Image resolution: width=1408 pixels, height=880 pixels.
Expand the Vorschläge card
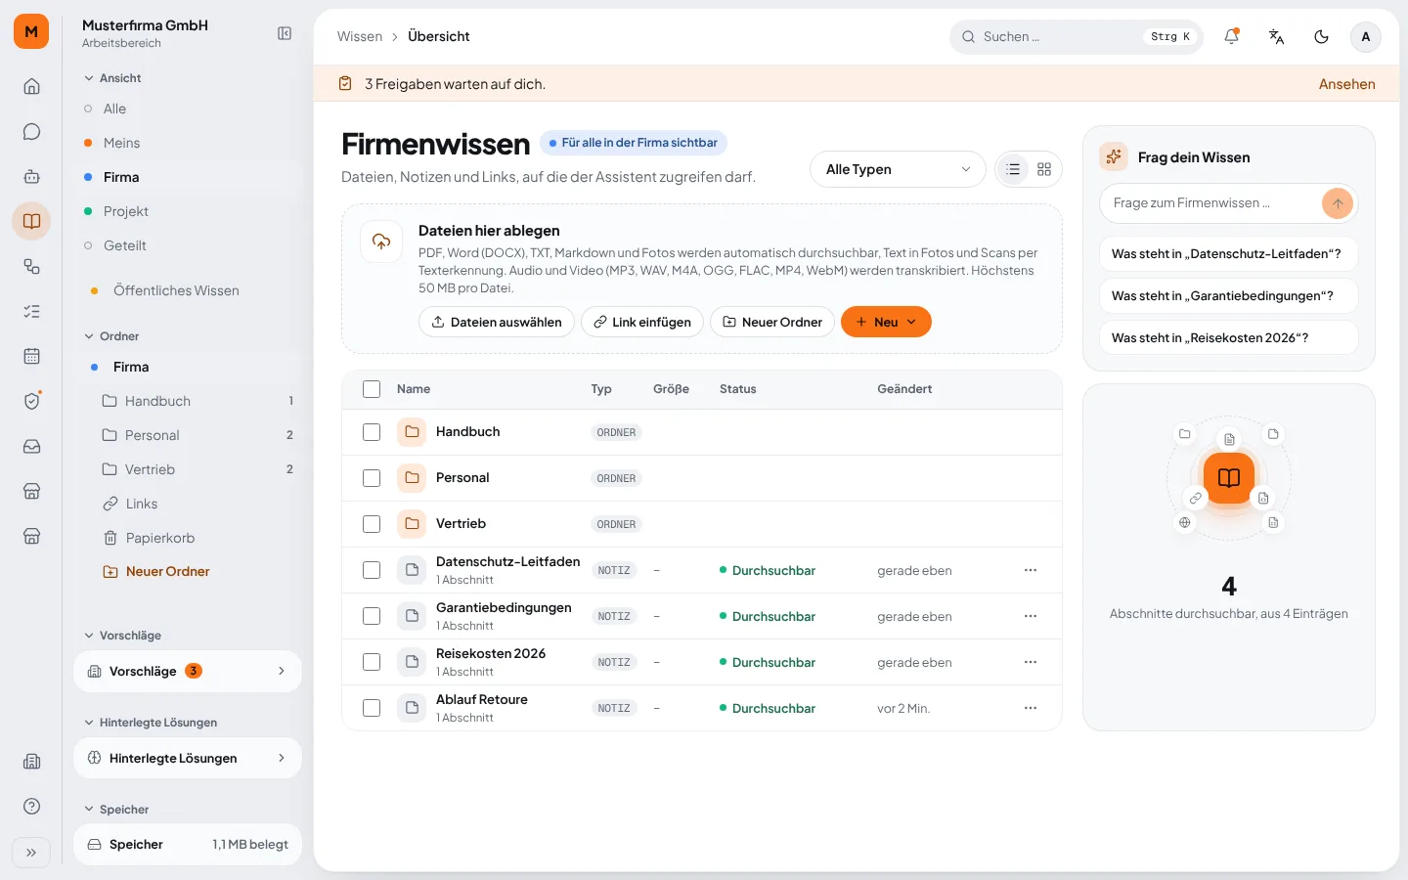coord(188,671)
